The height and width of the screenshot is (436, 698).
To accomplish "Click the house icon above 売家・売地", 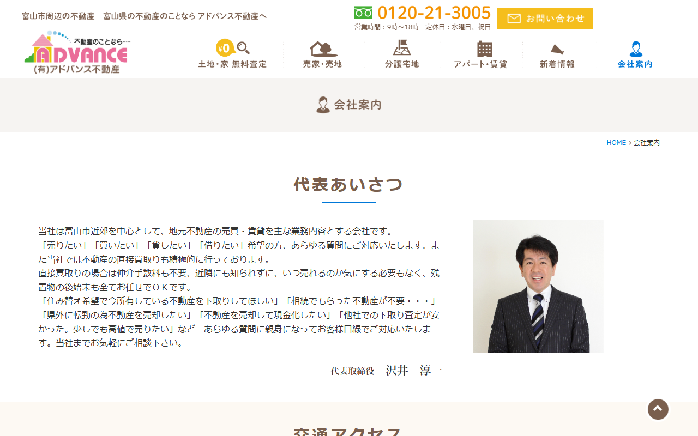I will [x=323, y=49].
